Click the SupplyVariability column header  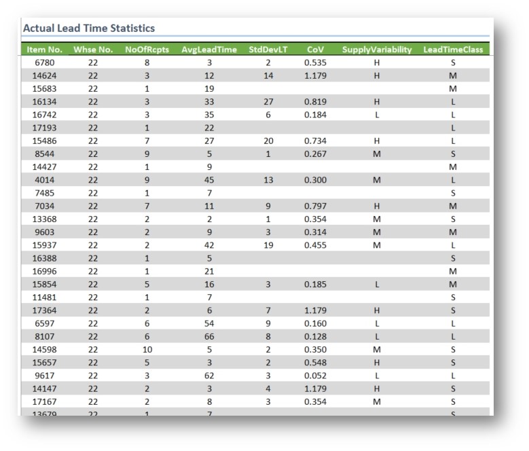click(x=377, y=50)
